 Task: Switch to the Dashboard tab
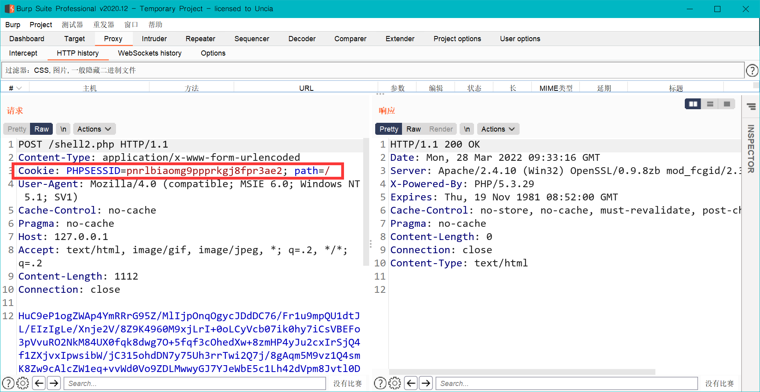point(27,39)
